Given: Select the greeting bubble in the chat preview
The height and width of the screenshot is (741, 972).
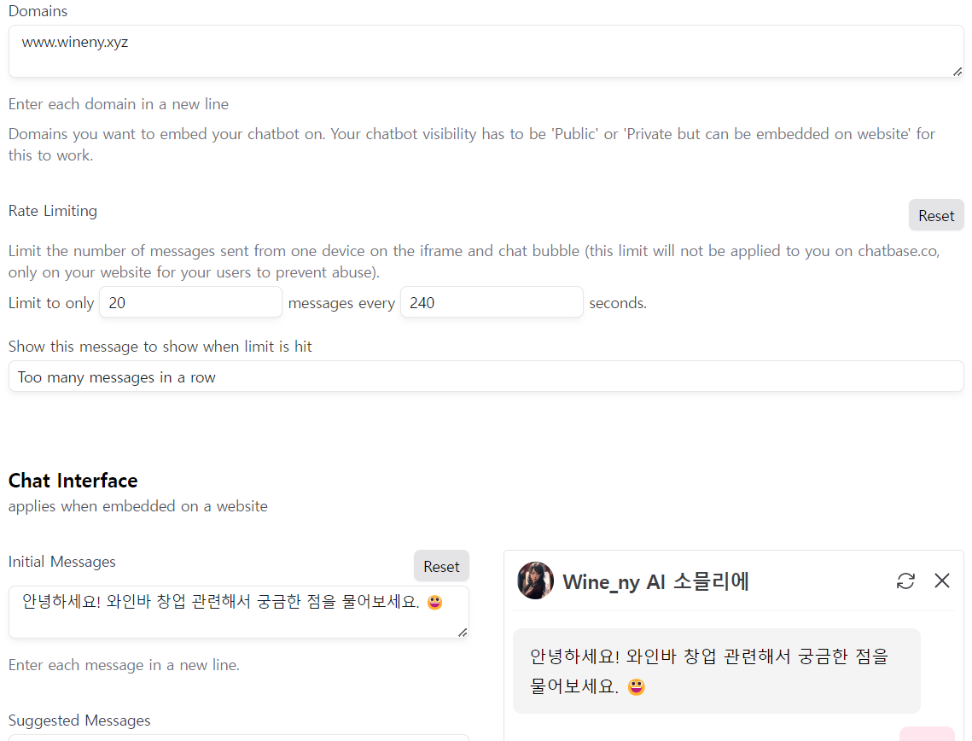Looking at the screenshot, I should pyautogui.click(x=717, y=670).
